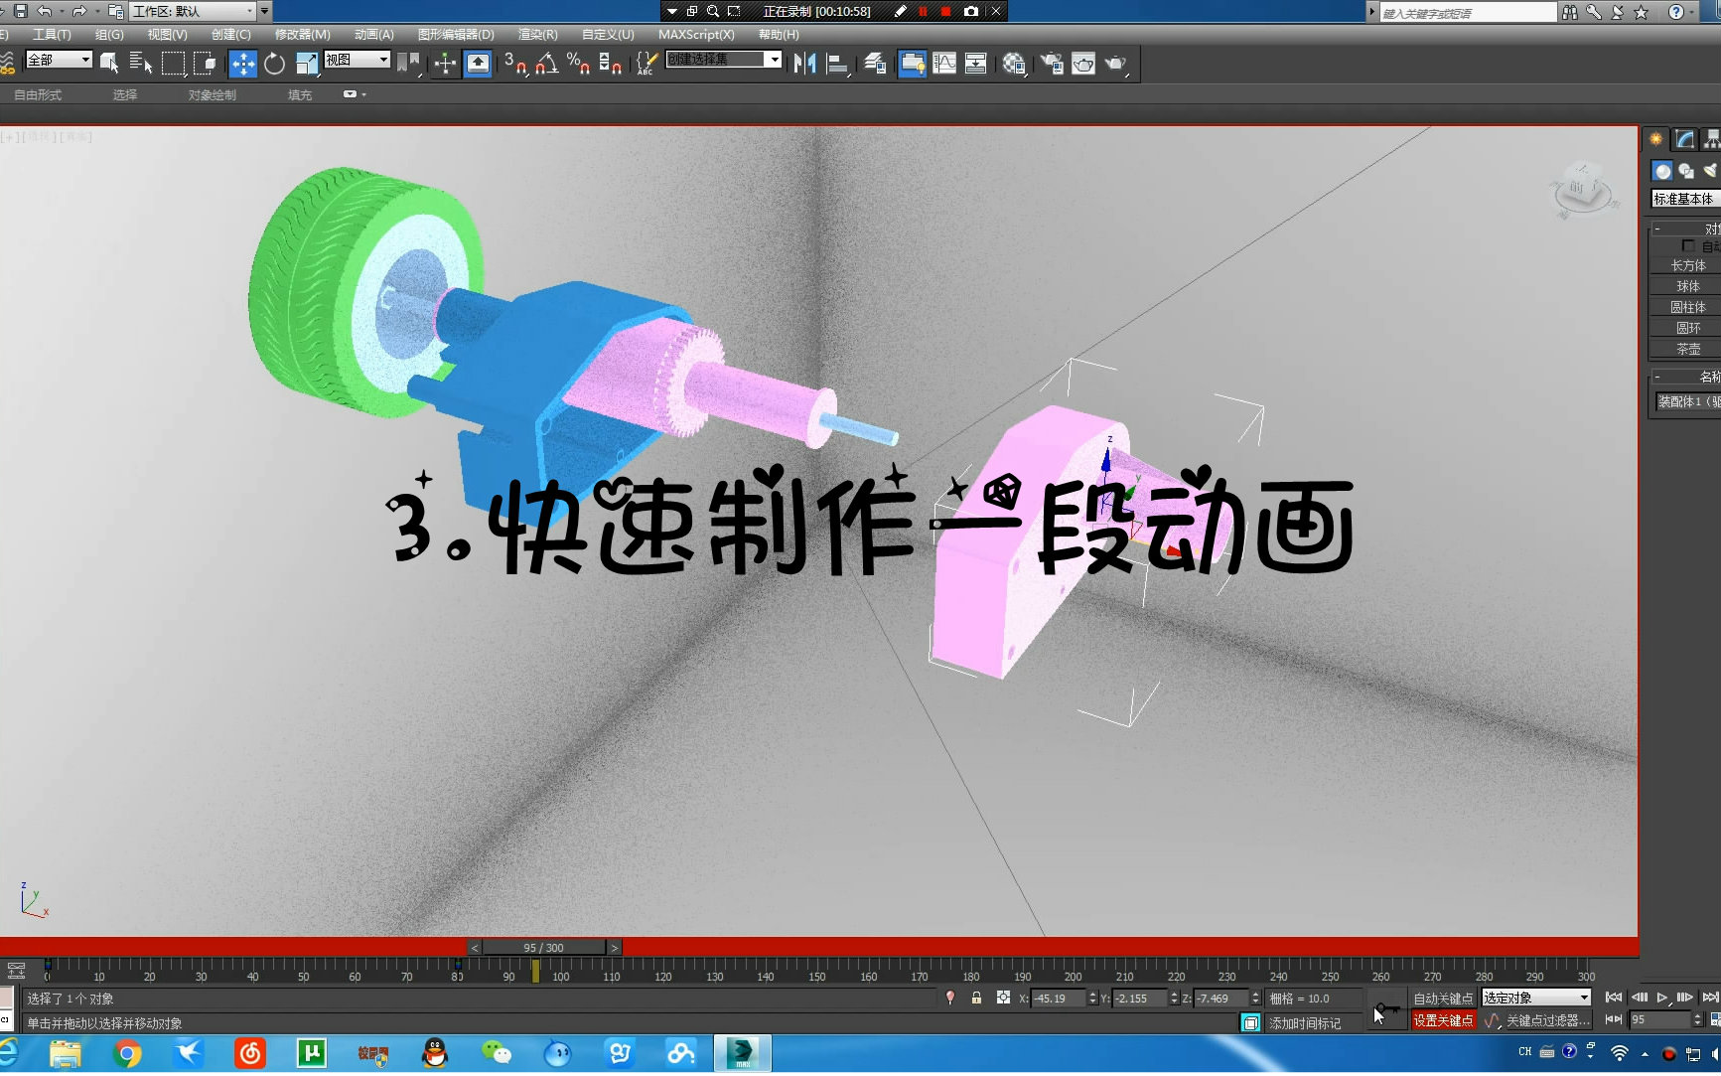
Task: Enable the AutoGrid checkbox in Object Type
Action: 1687,245
